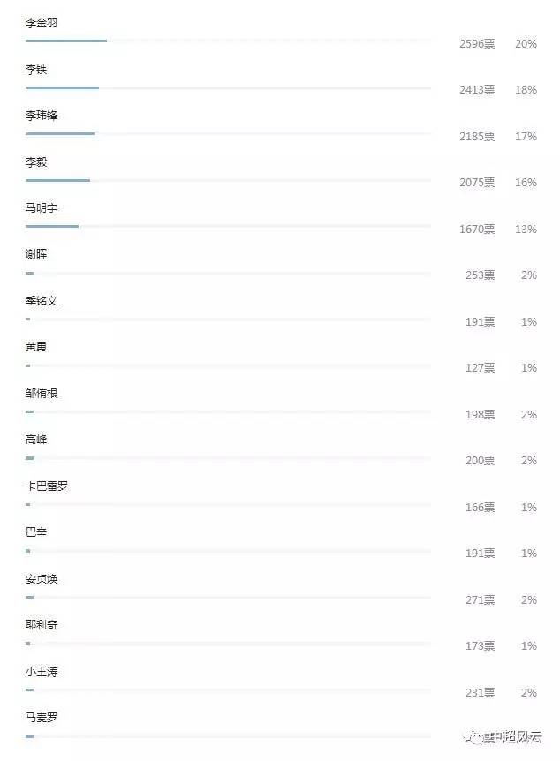
Task: Click the 小王涛 candidate name
Action: coord(42,672)
